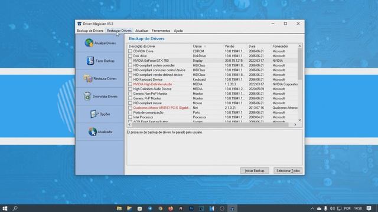
Task: Open the Restaurar Drivers sidebar icon
Action: [x=88, y=78]
